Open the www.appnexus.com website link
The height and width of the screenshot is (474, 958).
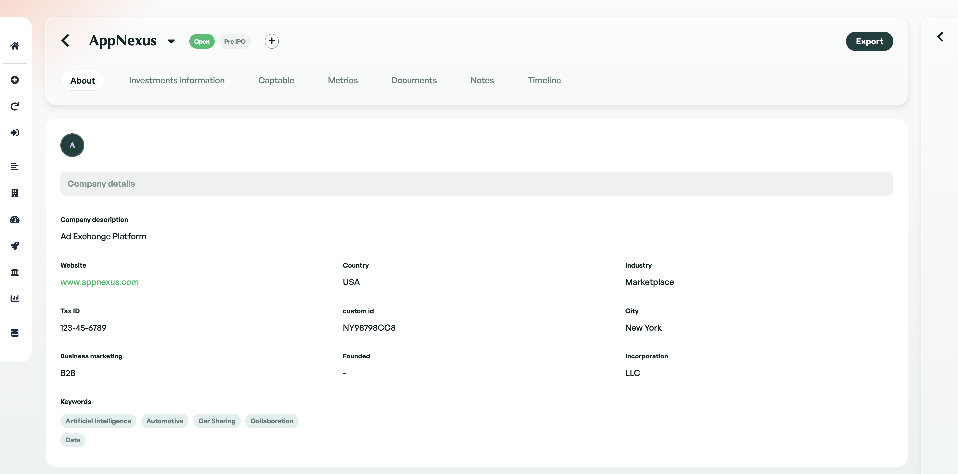pyautogui.click(x=99, y=282)
